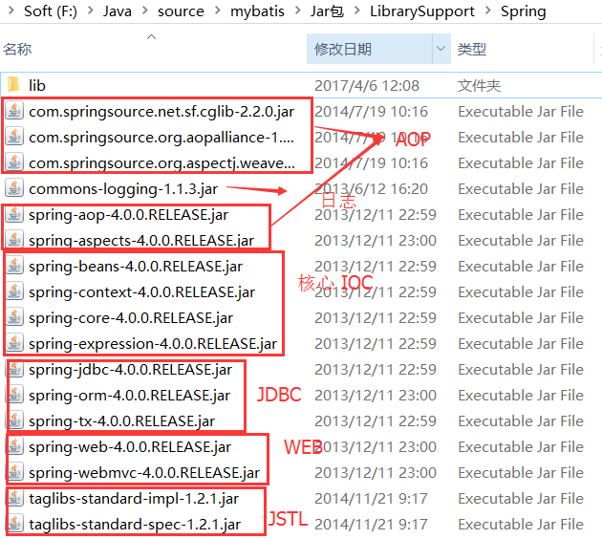Select spring-beans-4.0.0.RELEASE.jar file name
The height and width of the screenshot is (539, 602).
[136, 266]
